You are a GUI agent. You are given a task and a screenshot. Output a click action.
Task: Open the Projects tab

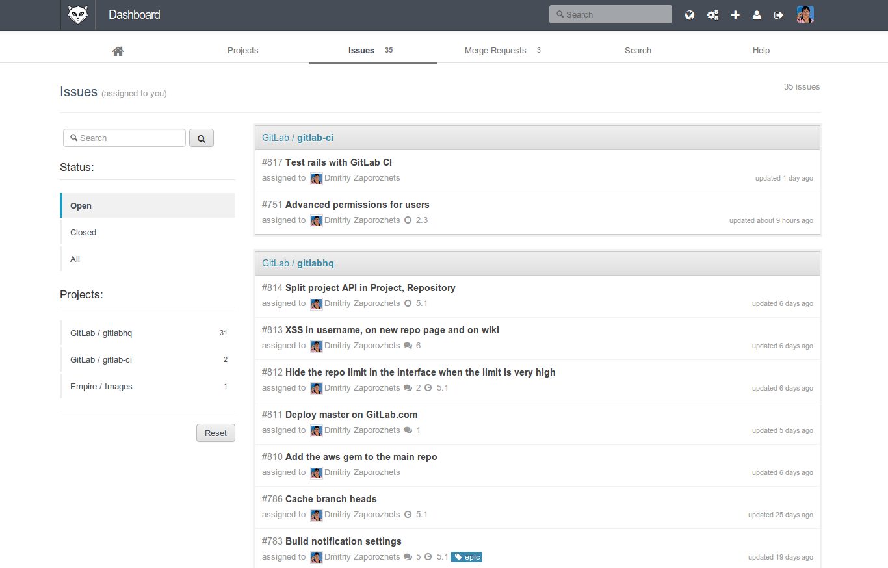243,51
